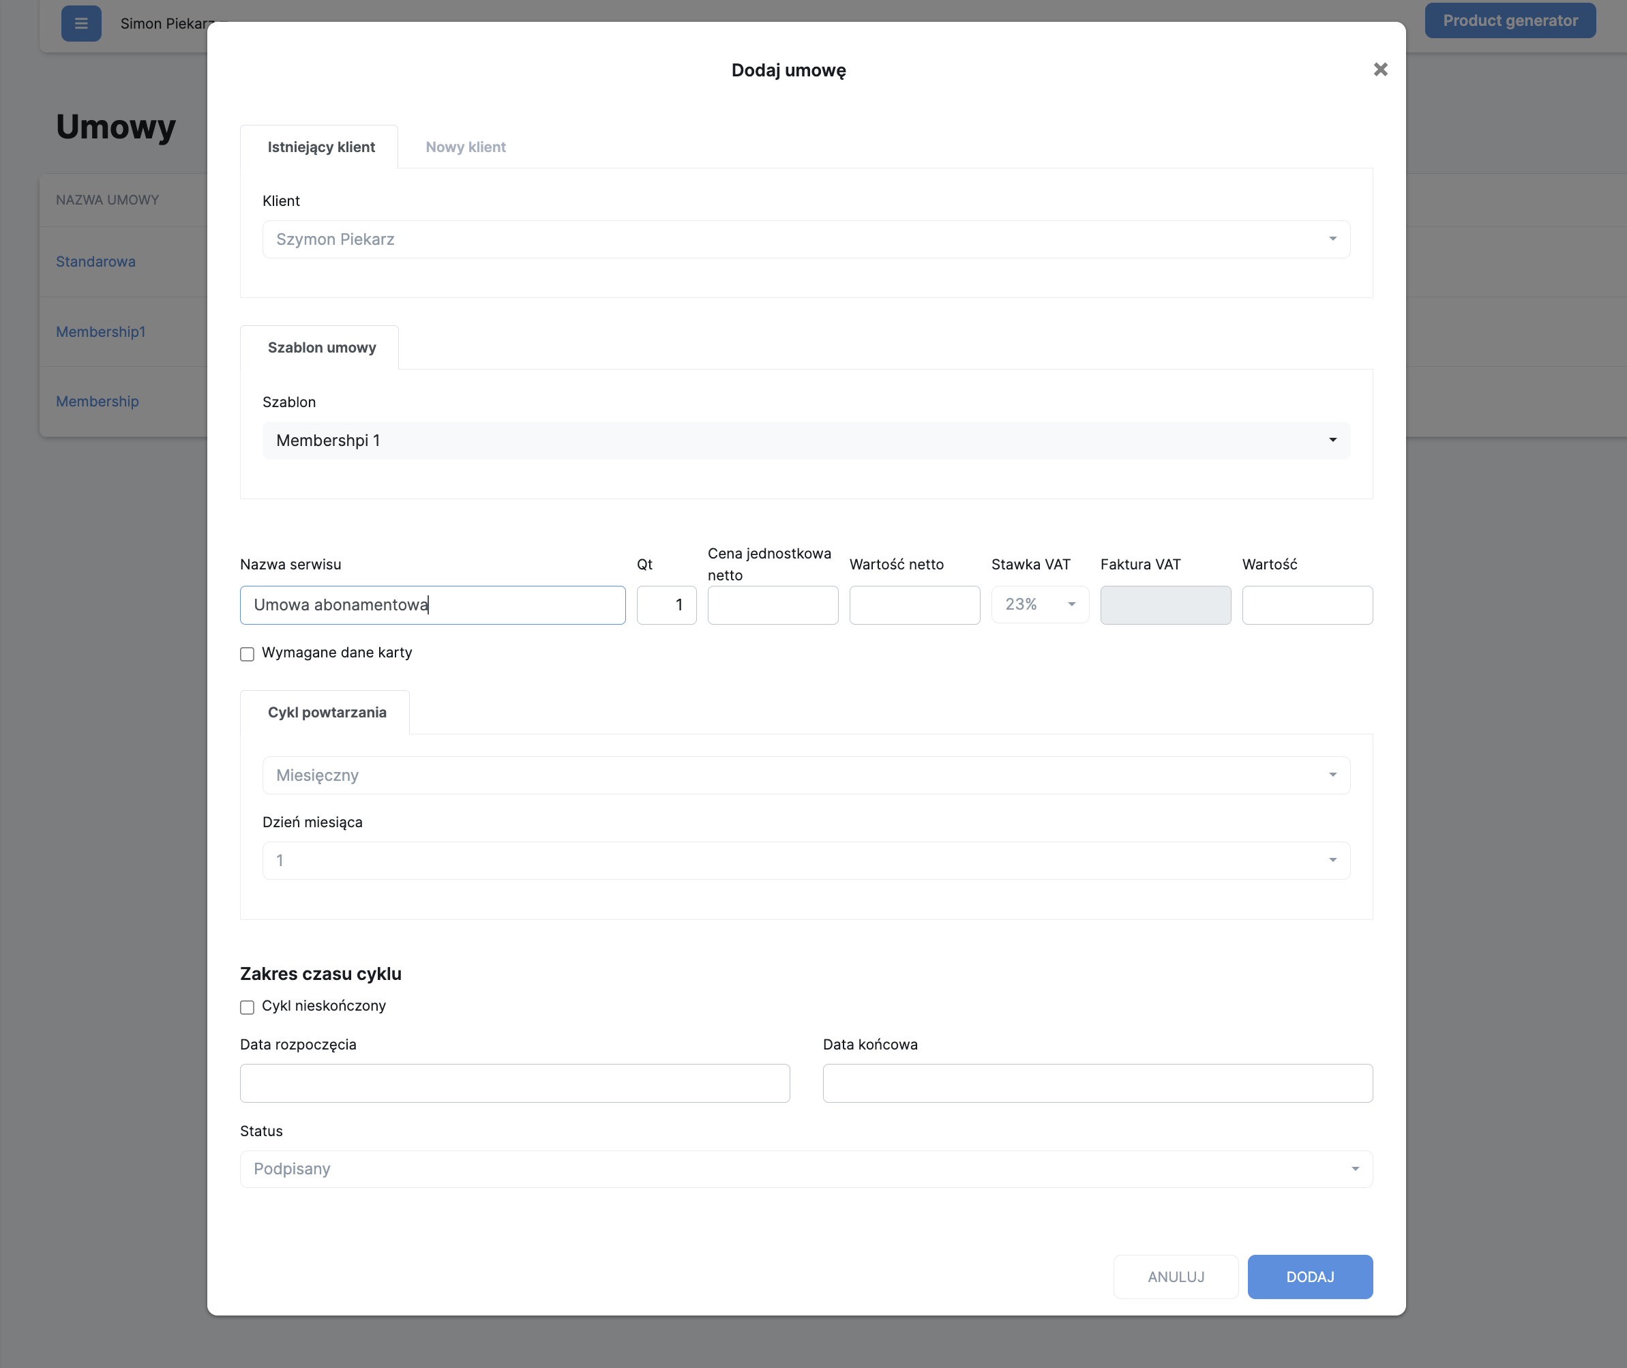Screen dimensions: 1627x1368
Task: Switch to the Nowy klient tab
Action: pyautogui.click(x=465, y=147)
